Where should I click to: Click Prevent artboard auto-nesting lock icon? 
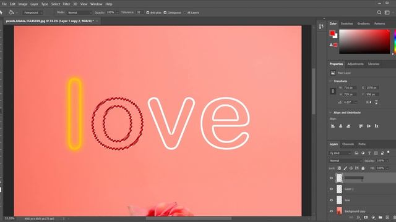(357, 168)
